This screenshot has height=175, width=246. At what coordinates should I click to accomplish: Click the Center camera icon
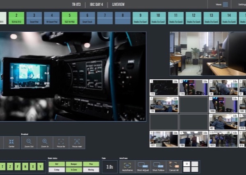pyautogui.click(x=11, y=141)
